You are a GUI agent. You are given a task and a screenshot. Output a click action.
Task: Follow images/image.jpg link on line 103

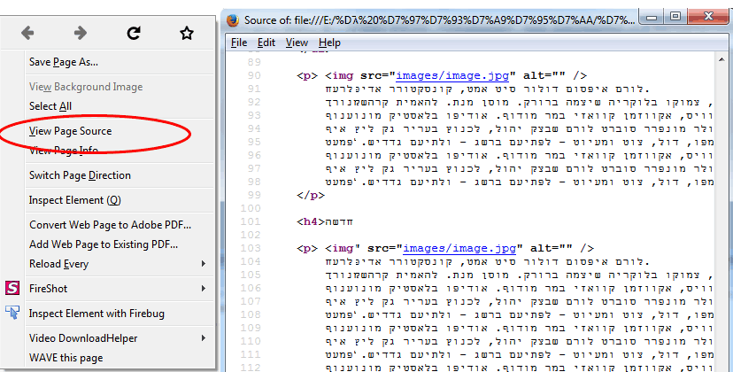[459, 248]
